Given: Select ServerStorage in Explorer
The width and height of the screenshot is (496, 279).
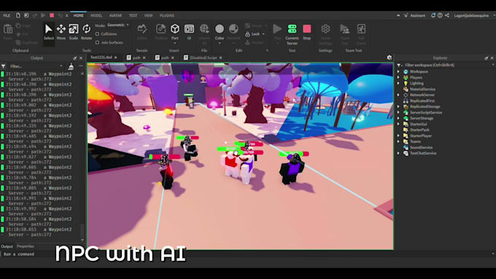Looking at the screenshot, I should click(422, 118).
